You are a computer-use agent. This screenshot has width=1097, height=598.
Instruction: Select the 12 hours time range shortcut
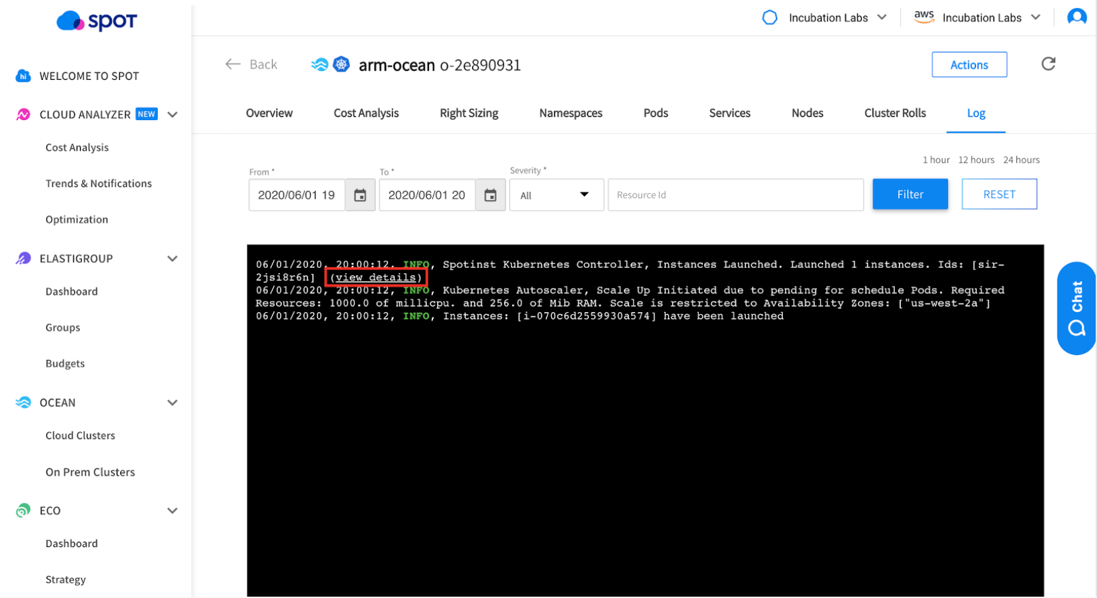[x=976, y=160]
